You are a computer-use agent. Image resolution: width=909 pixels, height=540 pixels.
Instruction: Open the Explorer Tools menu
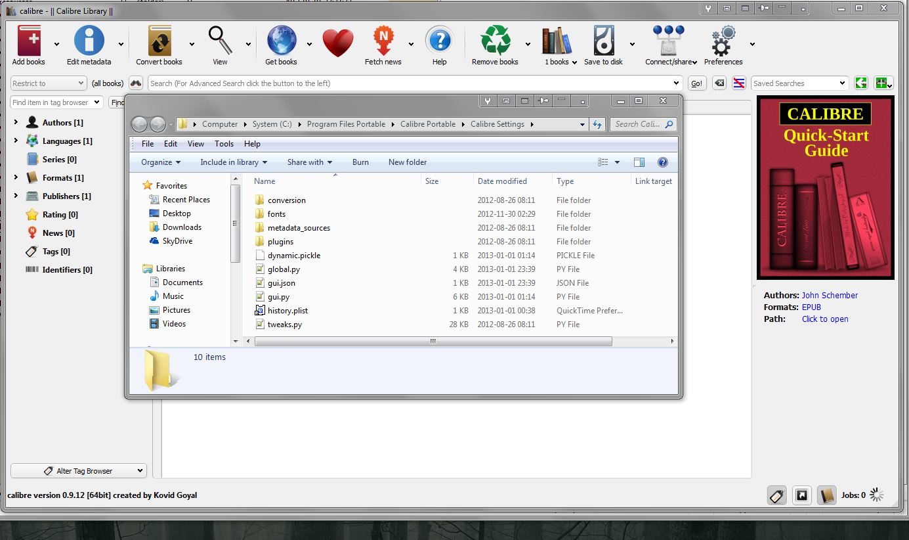click(x=224, y=144)
